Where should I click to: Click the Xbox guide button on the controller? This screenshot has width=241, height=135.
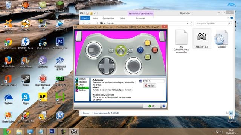point(121,50)
